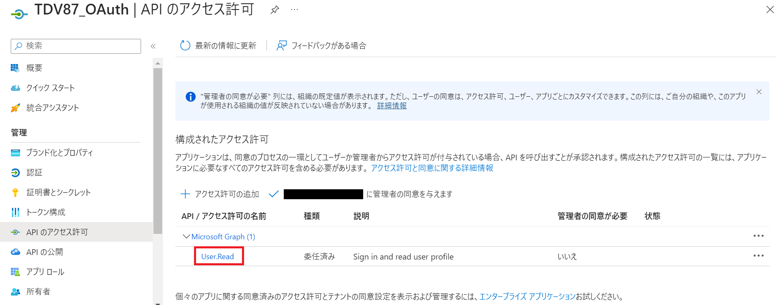This screenshot has height=305, width=776.
Task: Dismiss the info banner with X
Action: 759,92
